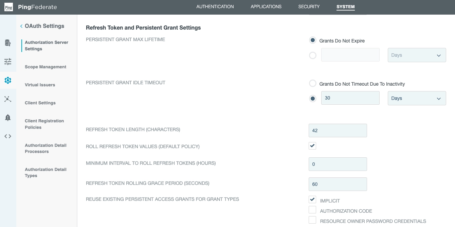The image size is (455, 227).
Task: Click the back chevron beside OAuth Settings
Action: tap(21, 26)
